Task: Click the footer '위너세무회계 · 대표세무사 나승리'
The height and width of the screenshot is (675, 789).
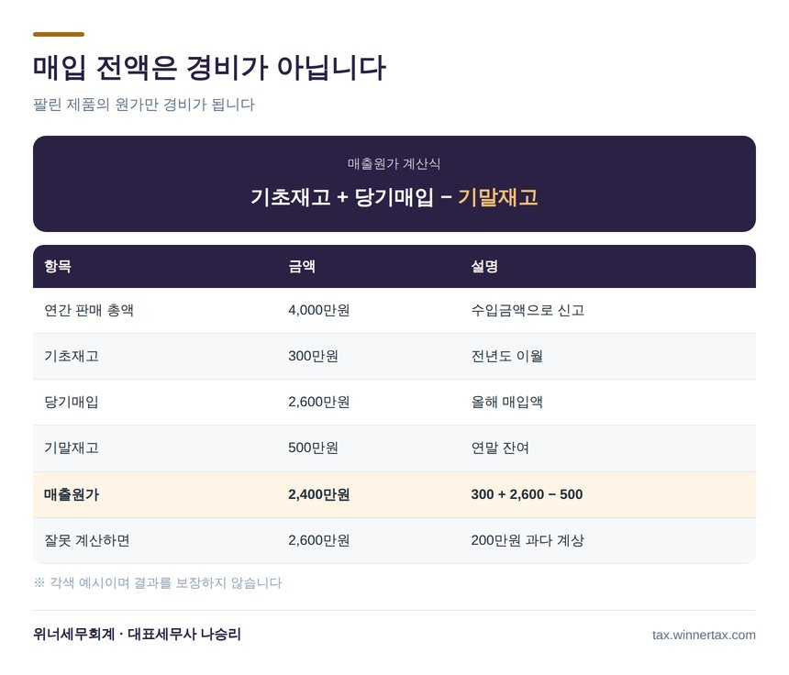Action: [x=137, y=634]
